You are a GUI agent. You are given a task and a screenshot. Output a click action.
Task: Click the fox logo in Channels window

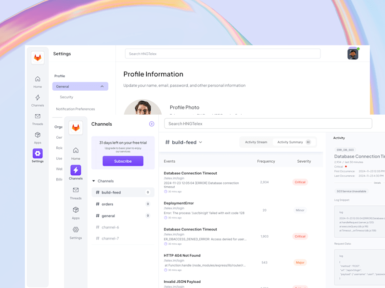click(76, 128)
